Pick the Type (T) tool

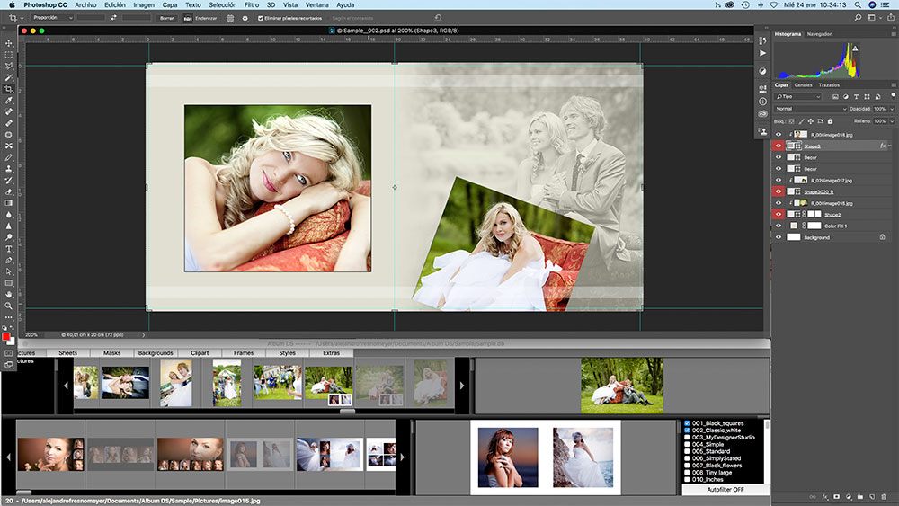[9, 248]
